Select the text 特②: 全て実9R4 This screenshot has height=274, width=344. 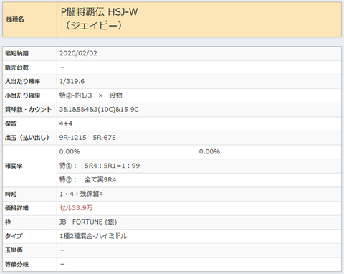pyautogui.click(x=88, y=180)
